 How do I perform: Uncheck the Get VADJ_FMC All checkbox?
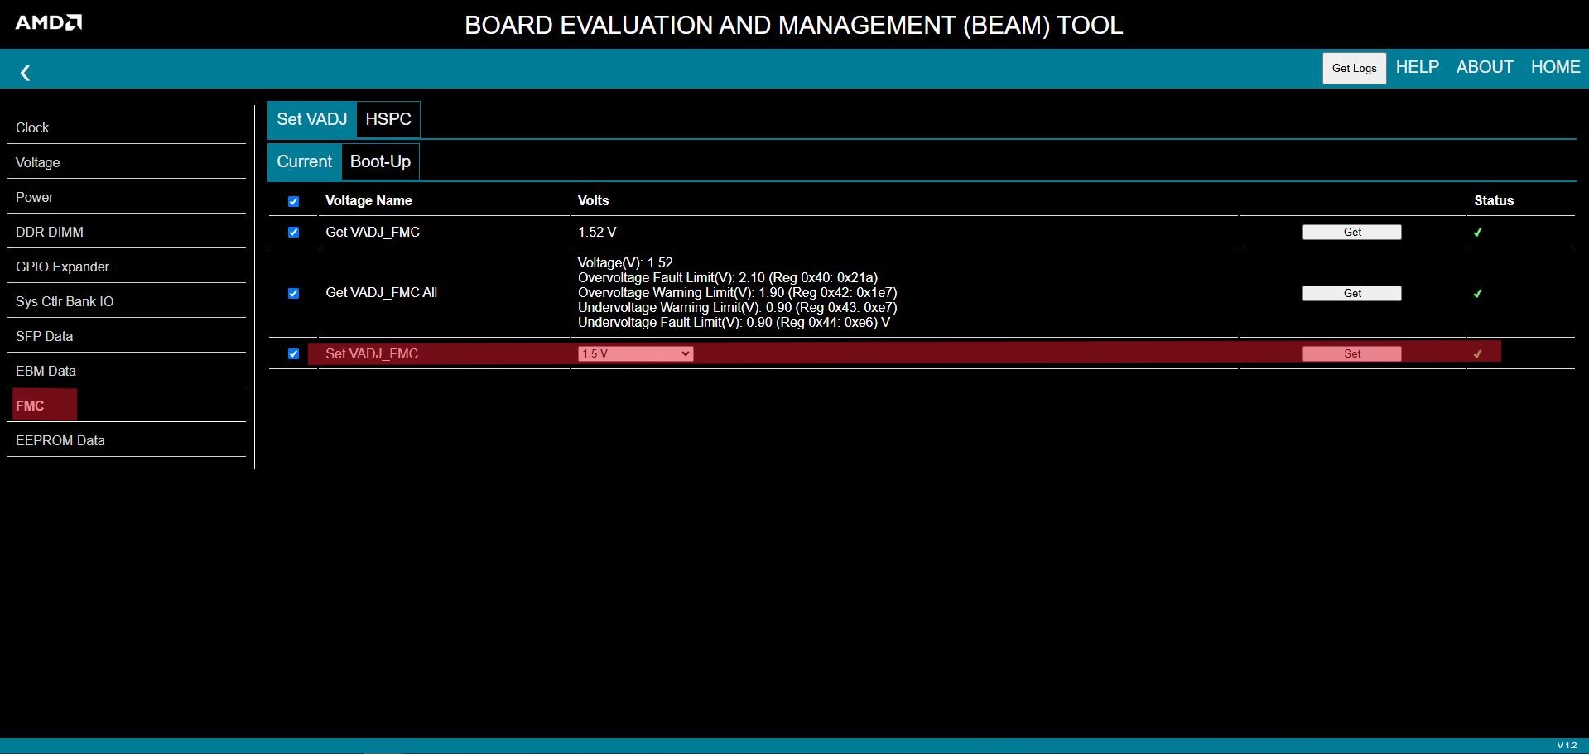click(293, 294)
